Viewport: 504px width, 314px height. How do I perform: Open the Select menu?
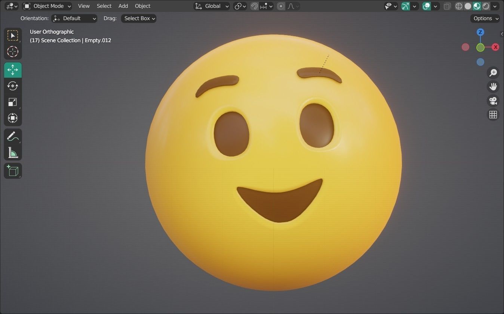point(104,6)
